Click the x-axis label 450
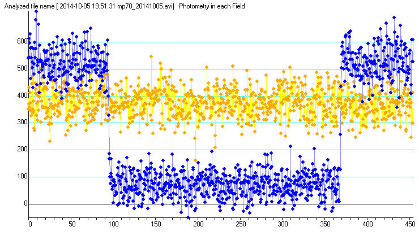This screenshot has height=240, width=419. (410, 224)
